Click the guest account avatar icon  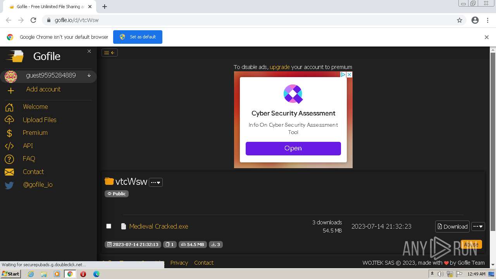point(11,76)
